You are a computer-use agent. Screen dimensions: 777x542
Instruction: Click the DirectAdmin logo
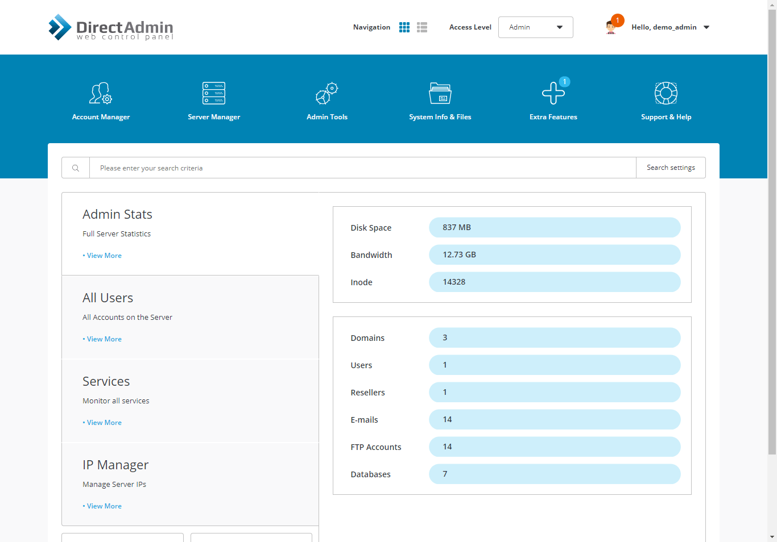point(111,27)
